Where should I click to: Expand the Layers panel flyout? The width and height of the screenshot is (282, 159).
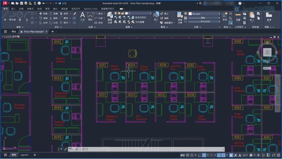coord(129,27)
